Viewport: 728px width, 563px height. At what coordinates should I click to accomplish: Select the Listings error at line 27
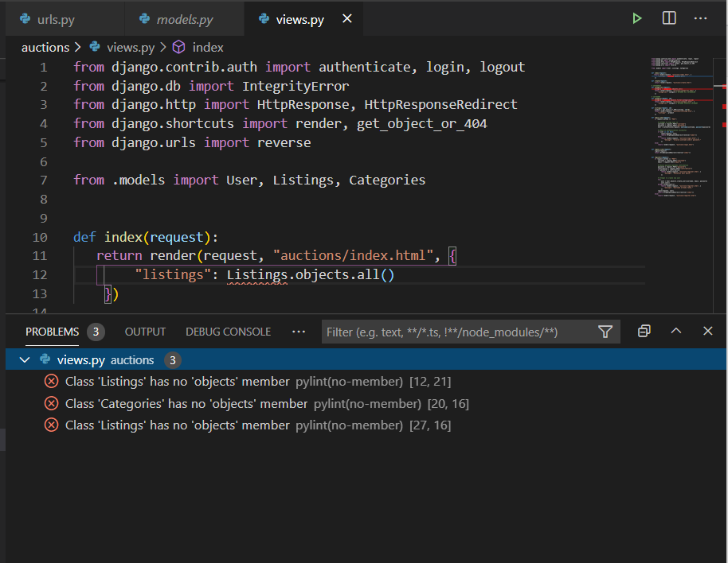[x=177, y=425]
